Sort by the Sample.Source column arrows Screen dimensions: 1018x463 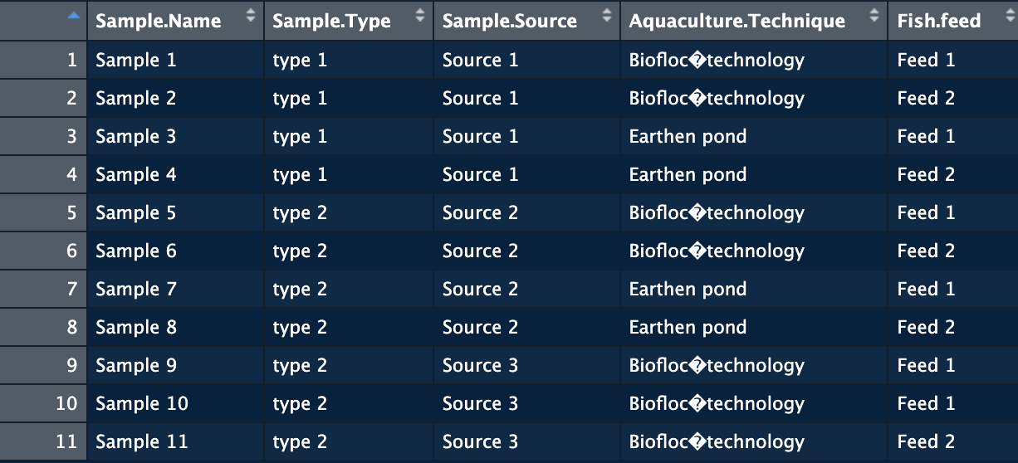(x=606, y=15)
